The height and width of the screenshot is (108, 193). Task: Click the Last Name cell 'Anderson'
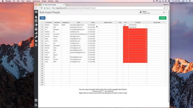[57, 25]
